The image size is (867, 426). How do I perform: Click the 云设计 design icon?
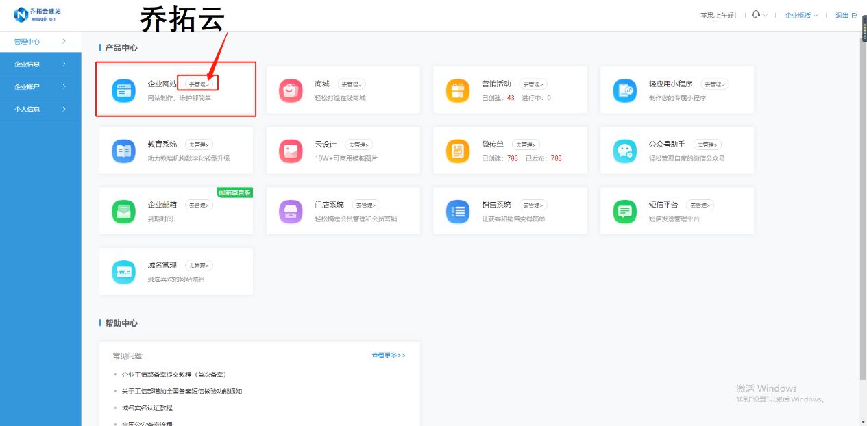(x=291, y=150)
